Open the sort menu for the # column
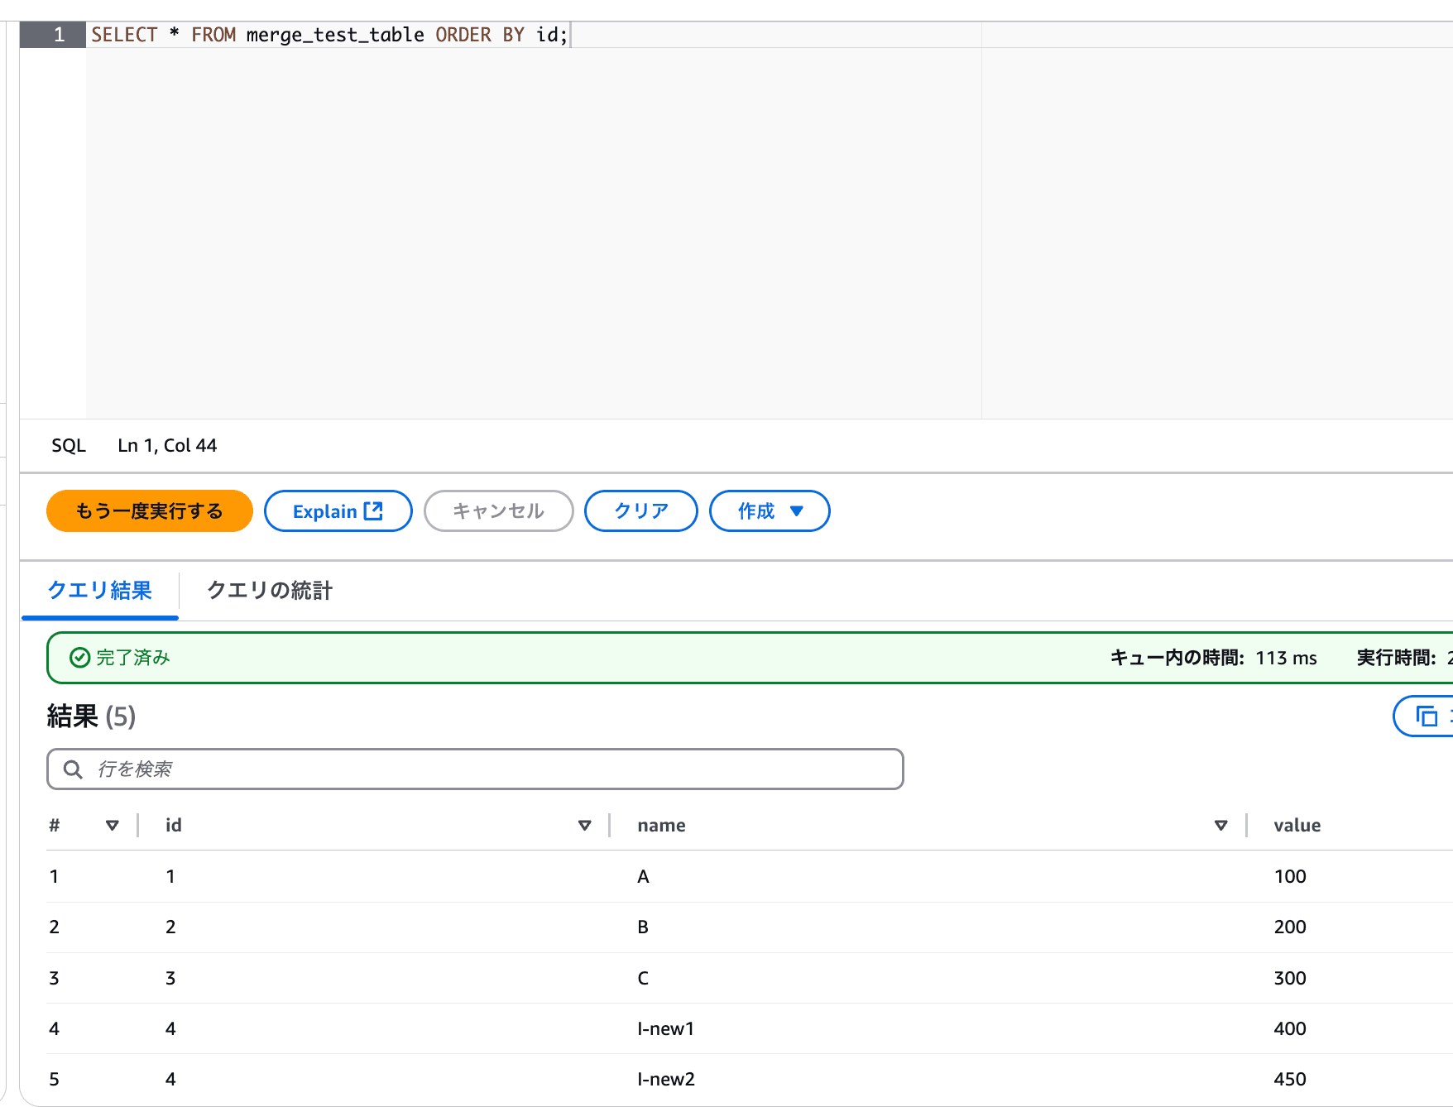 pos(113,825)
